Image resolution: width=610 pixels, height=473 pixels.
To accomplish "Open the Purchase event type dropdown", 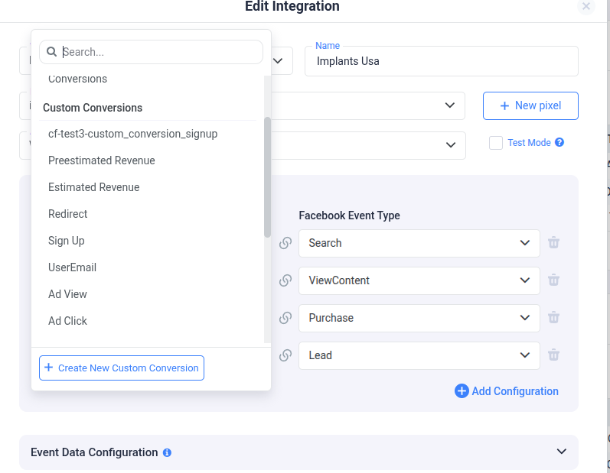I will coord(419,318).
